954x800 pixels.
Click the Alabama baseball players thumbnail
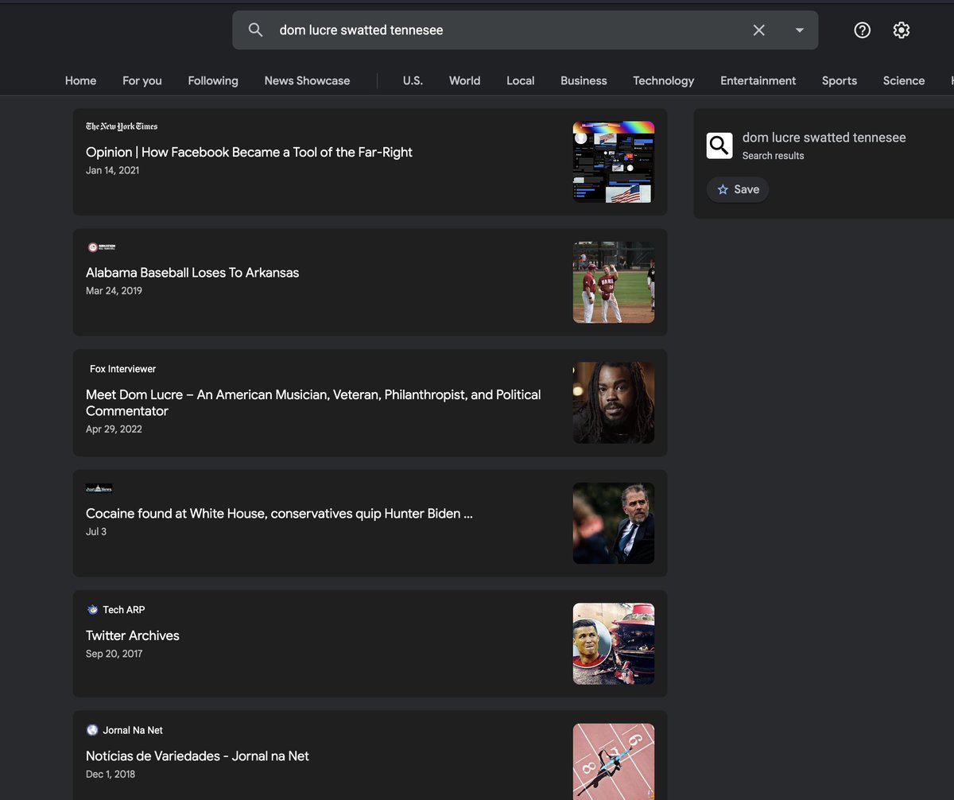[x=614, y=282]
